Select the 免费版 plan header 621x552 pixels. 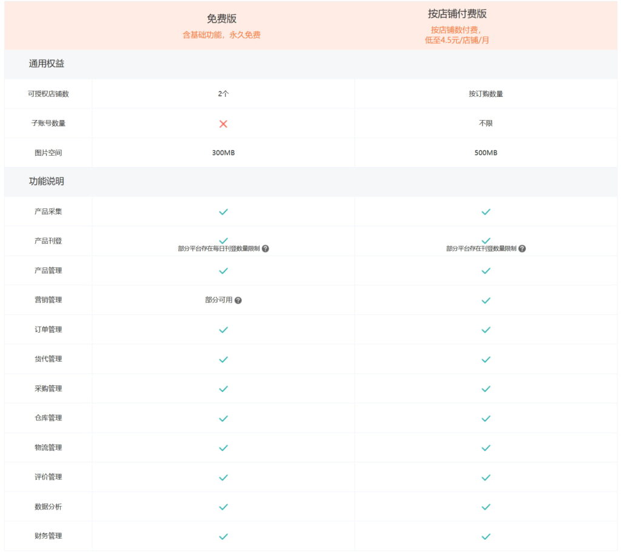221,19
